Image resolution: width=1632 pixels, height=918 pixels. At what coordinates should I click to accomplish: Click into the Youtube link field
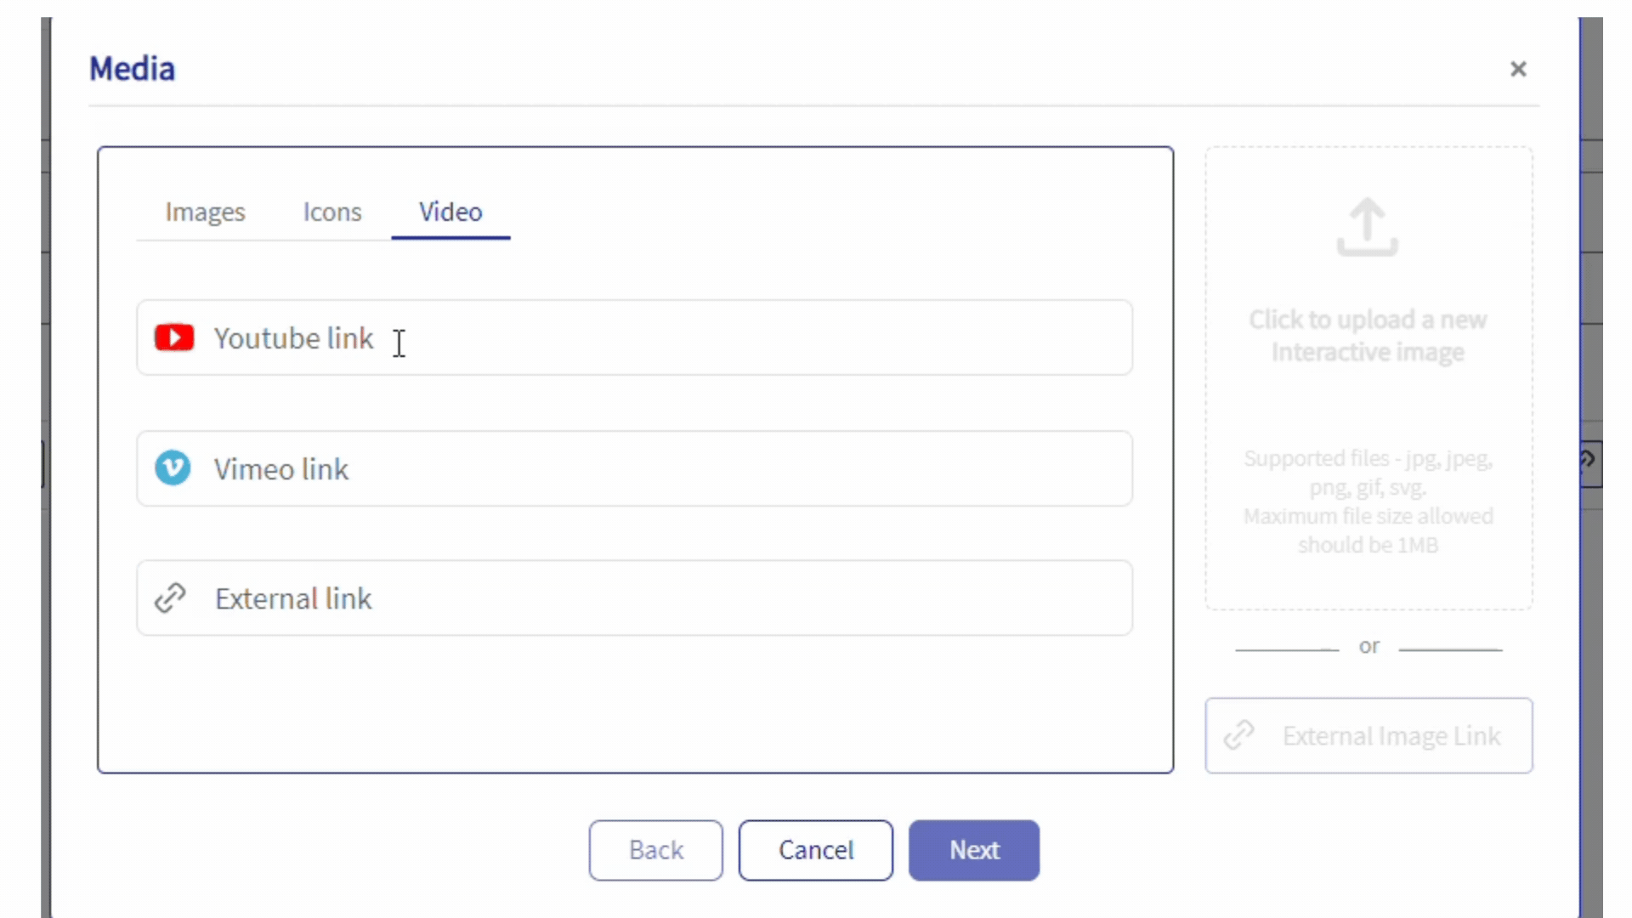(x=663, y=338)
